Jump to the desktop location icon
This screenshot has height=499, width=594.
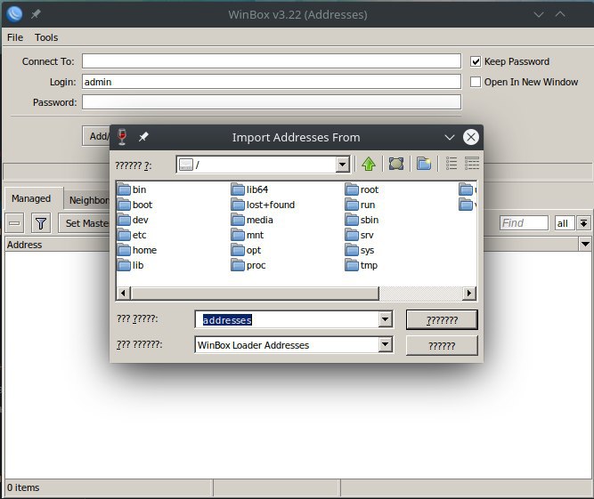396,165
